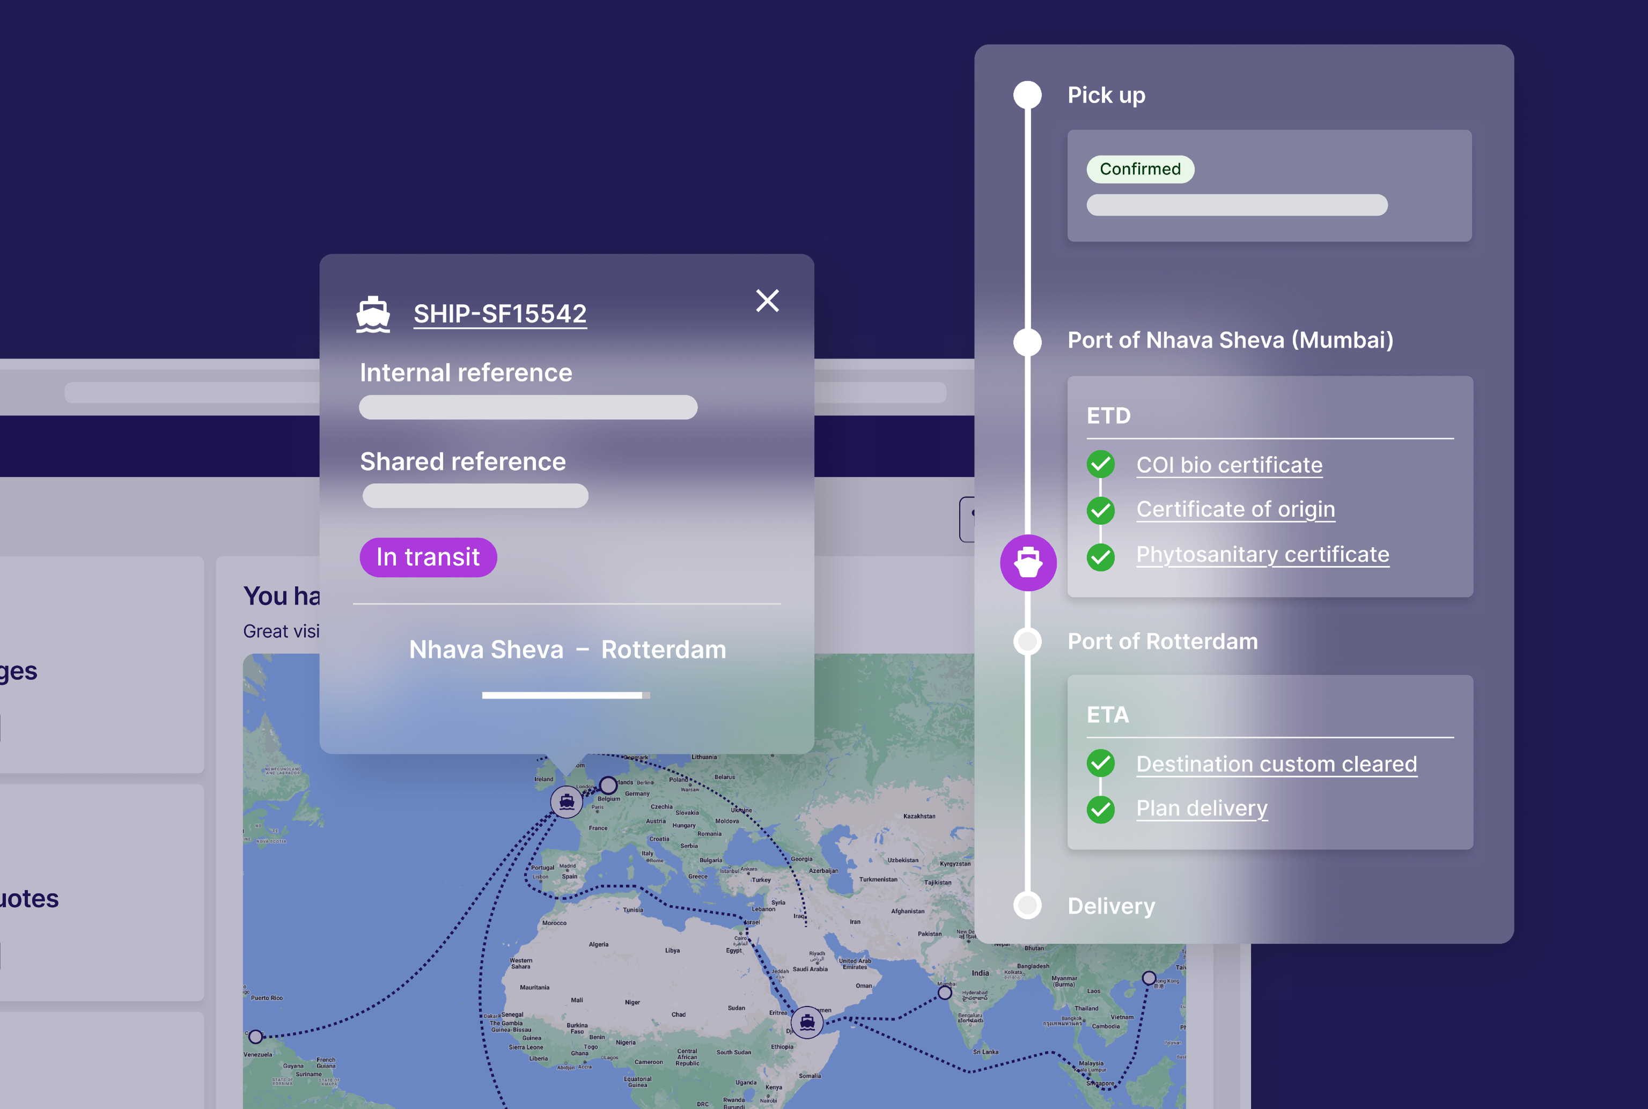Toggle the Certificate of origin checkmark
This screenshot has height=1109, width=1648.
coord(1100,510)
